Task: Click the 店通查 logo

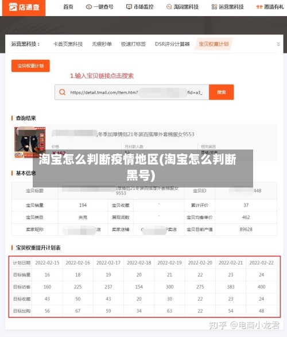Action: point(24,7)
